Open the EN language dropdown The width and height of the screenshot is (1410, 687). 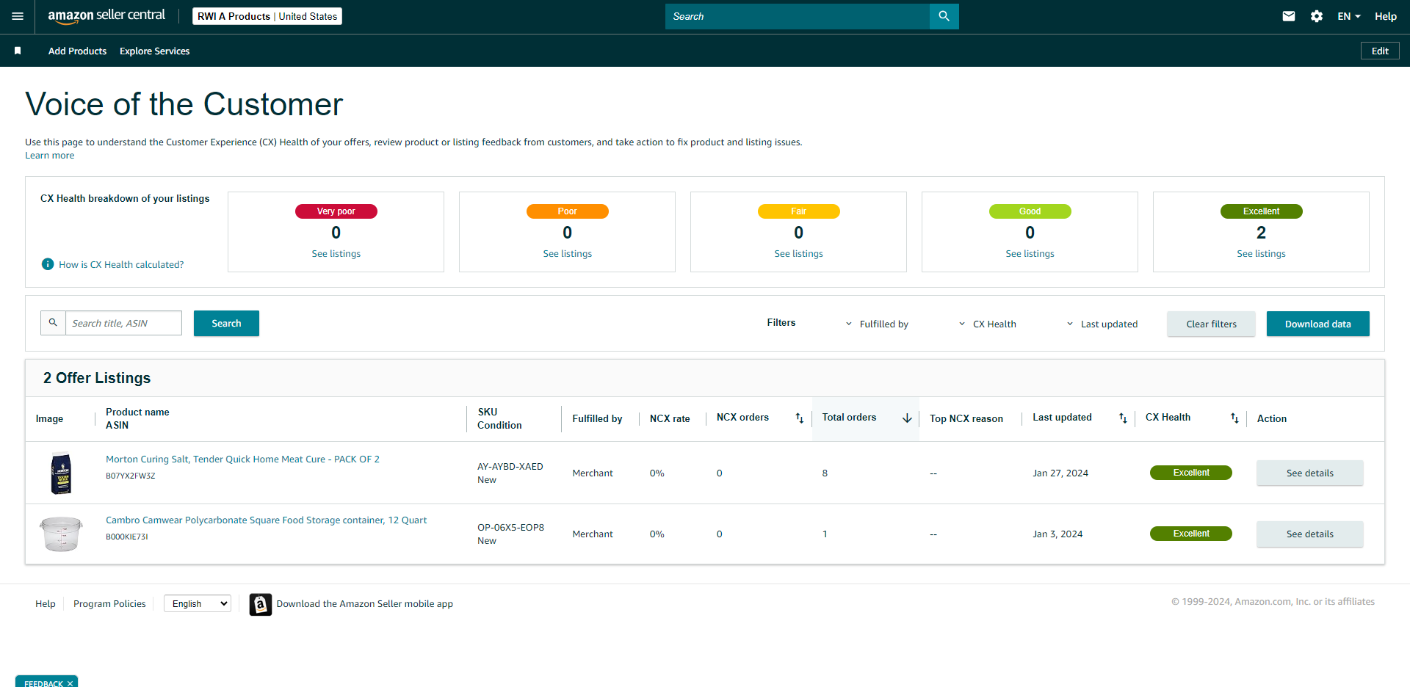click(1349, 16)
